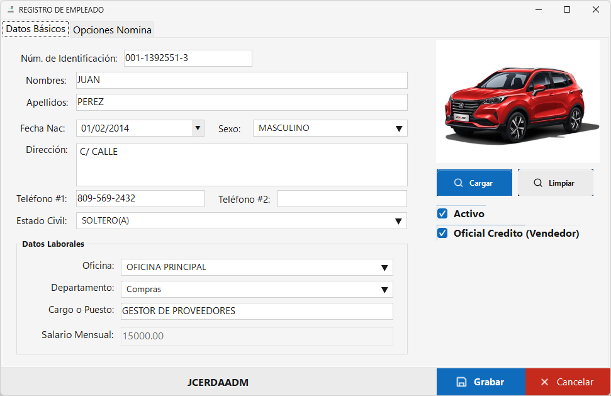This screenshot has width=611, height=396.
Task: Minimize the Registro de Empleado window
Action: 539,9
